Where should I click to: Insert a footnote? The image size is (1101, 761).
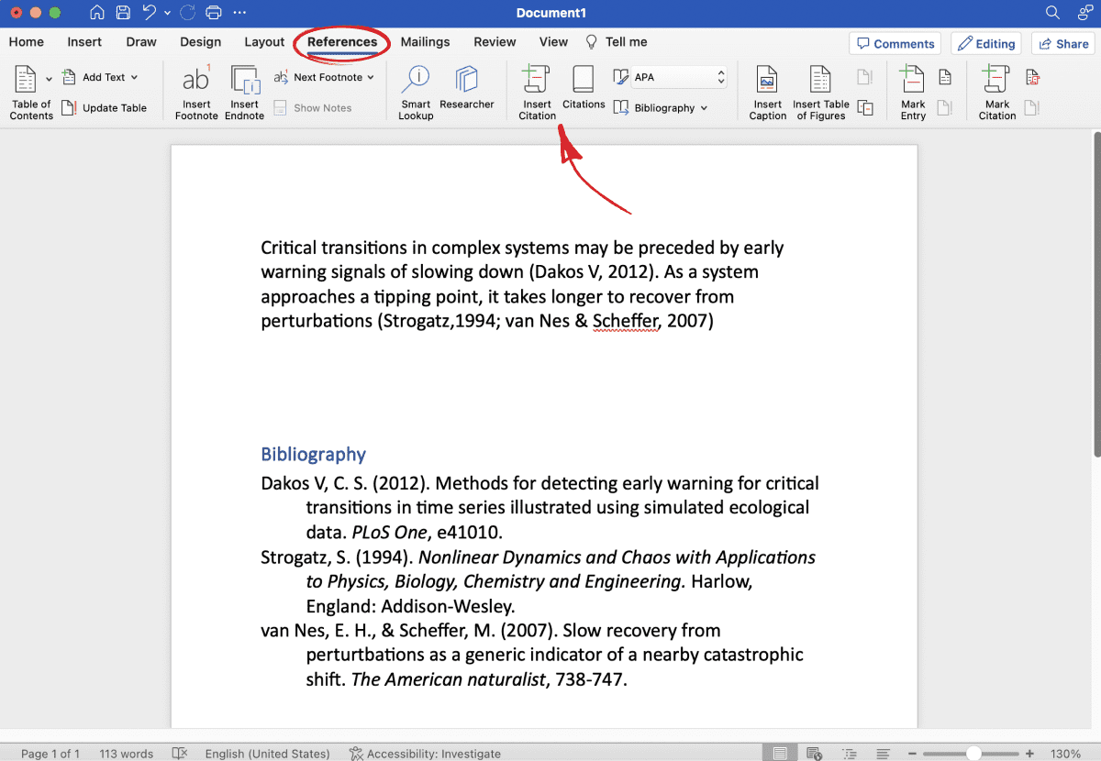195,90
